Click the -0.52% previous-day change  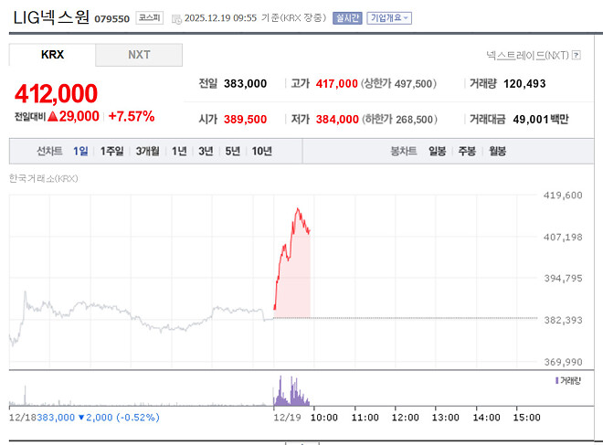click(x=138, y=418)
